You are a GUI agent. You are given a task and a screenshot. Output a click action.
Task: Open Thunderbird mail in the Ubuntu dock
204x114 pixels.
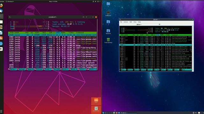1,11
